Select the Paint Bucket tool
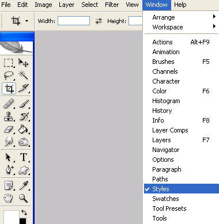The image size is (219, 224). [24, 130]
